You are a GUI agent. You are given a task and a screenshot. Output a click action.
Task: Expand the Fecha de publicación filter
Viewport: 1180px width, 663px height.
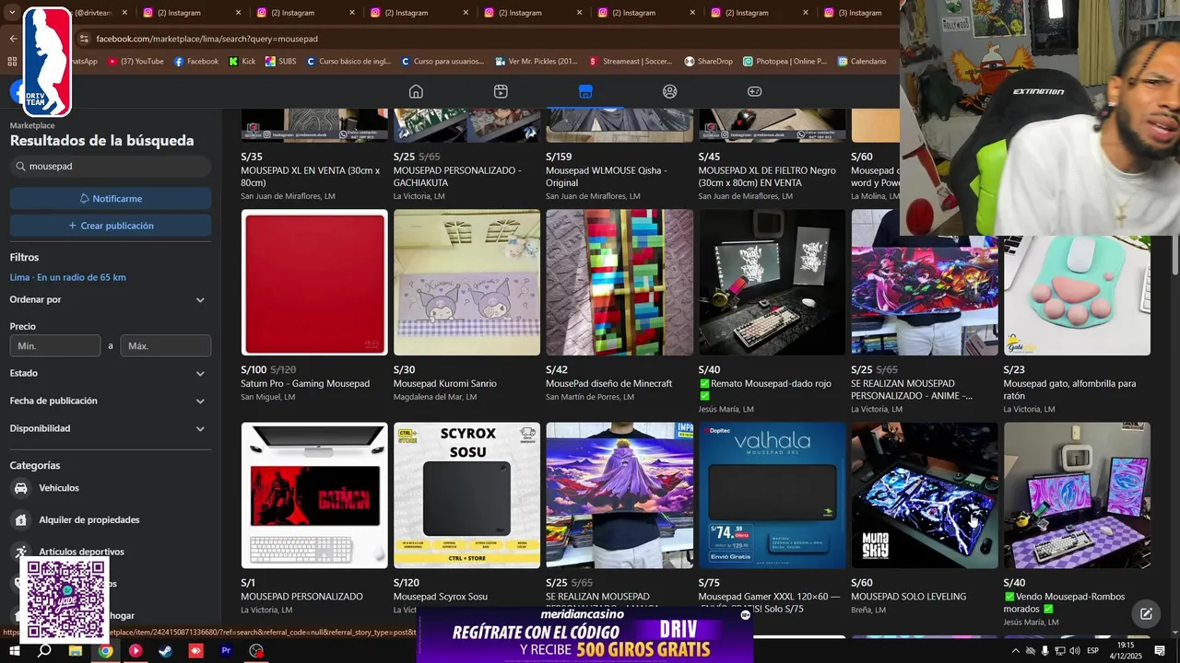pos(111,401)
